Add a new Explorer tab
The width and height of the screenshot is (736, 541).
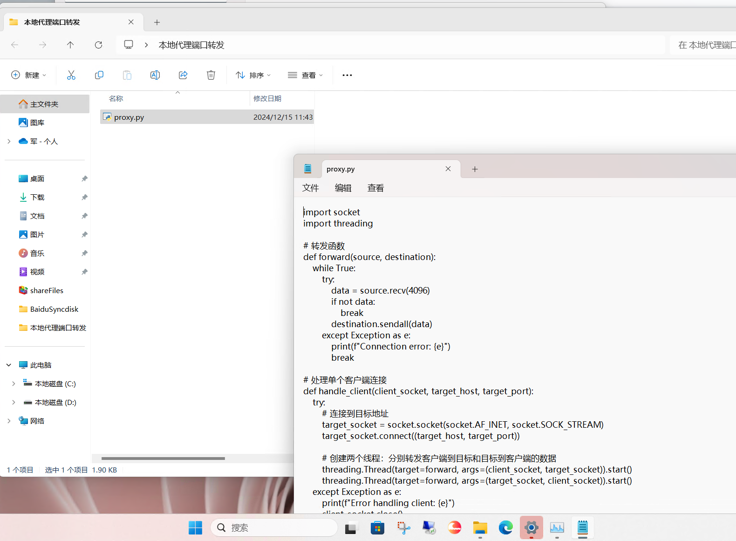(x=157, y=22)
